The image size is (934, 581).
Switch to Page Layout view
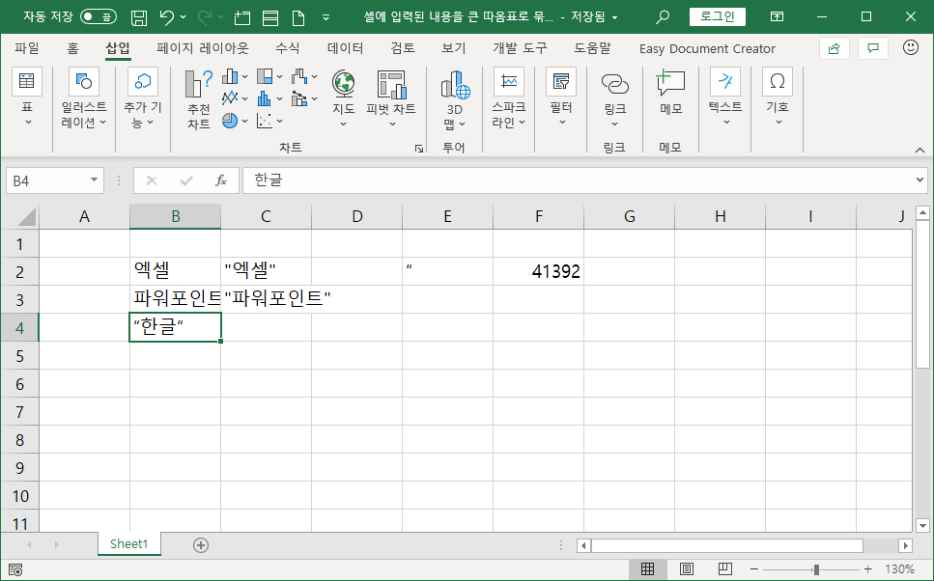[686, 569]
